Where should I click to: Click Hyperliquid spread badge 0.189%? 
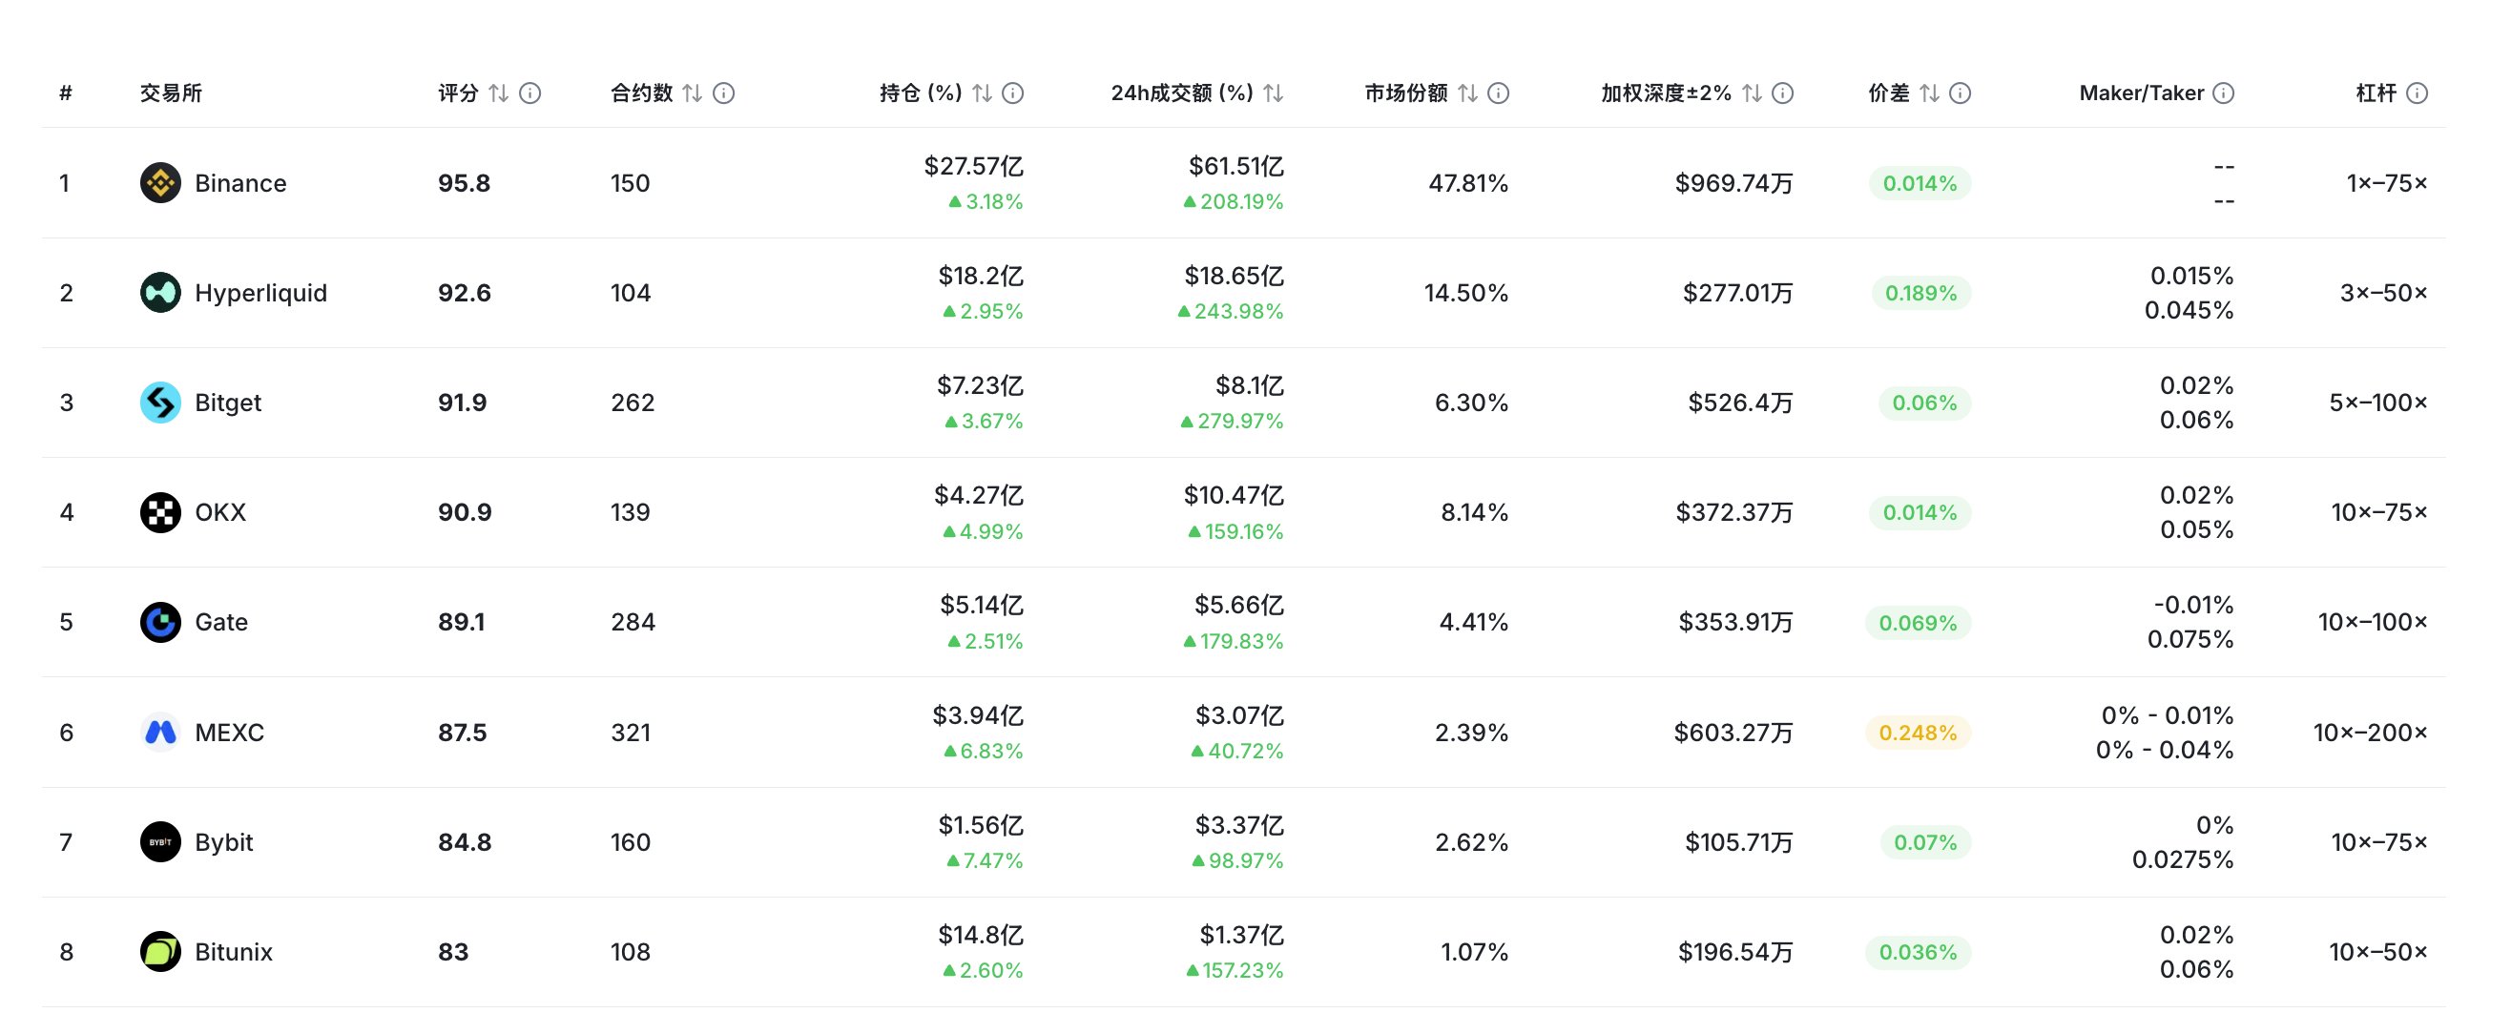click(x=1920, y=293)
